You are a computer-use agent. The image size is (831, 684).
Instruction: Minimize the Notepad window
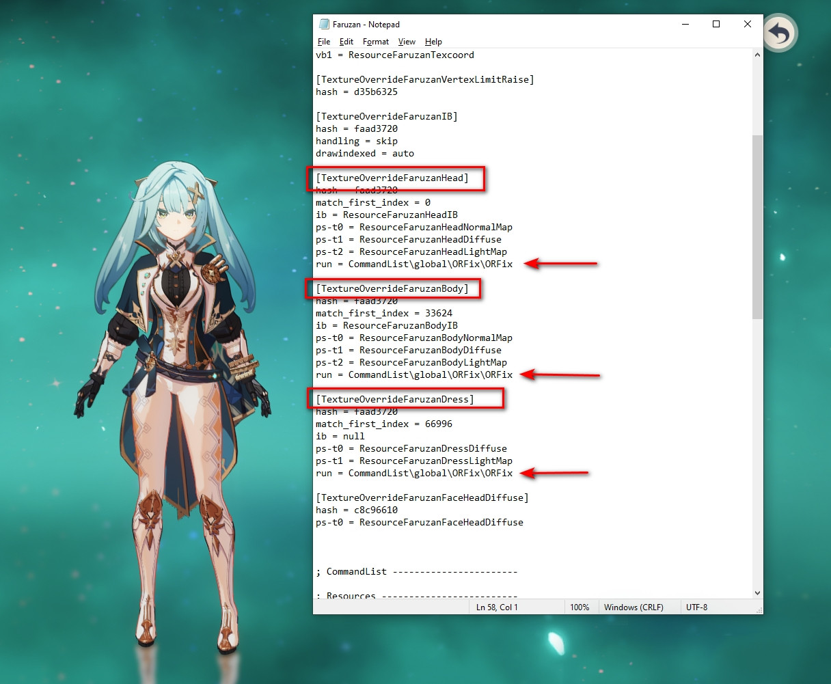[685, 24]
